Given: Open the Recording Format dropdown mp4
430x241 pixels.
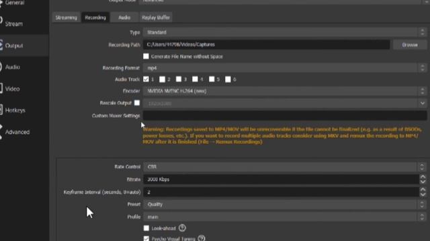Looking at the screenshot, I should pyautogui.click(x=285, y=68).
